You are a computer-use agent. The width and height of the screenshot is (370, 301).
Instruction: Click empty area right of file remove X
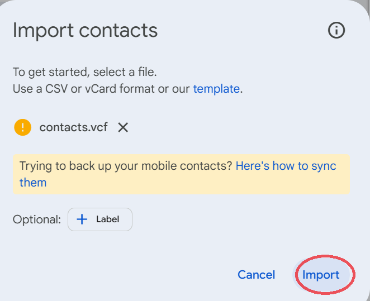pyautogui.click(x=235, y=127)
